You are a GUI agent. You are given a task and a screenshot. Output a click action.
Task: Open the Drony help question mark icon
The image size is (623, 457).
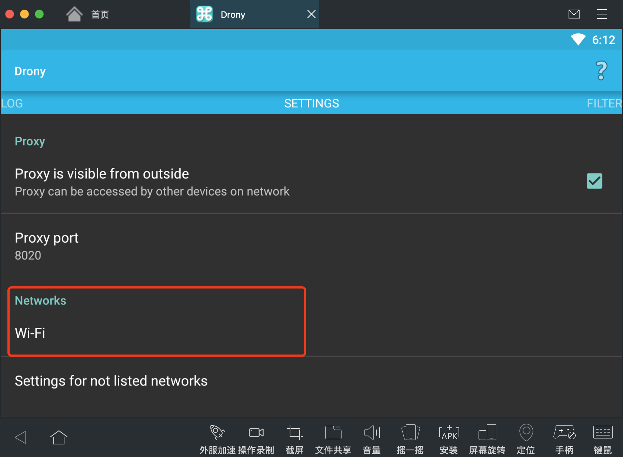point(602,70)
